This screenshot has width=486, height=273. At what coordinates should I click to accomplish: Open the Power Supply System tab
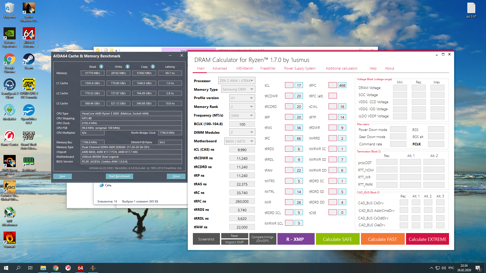[x=300, y=68]
